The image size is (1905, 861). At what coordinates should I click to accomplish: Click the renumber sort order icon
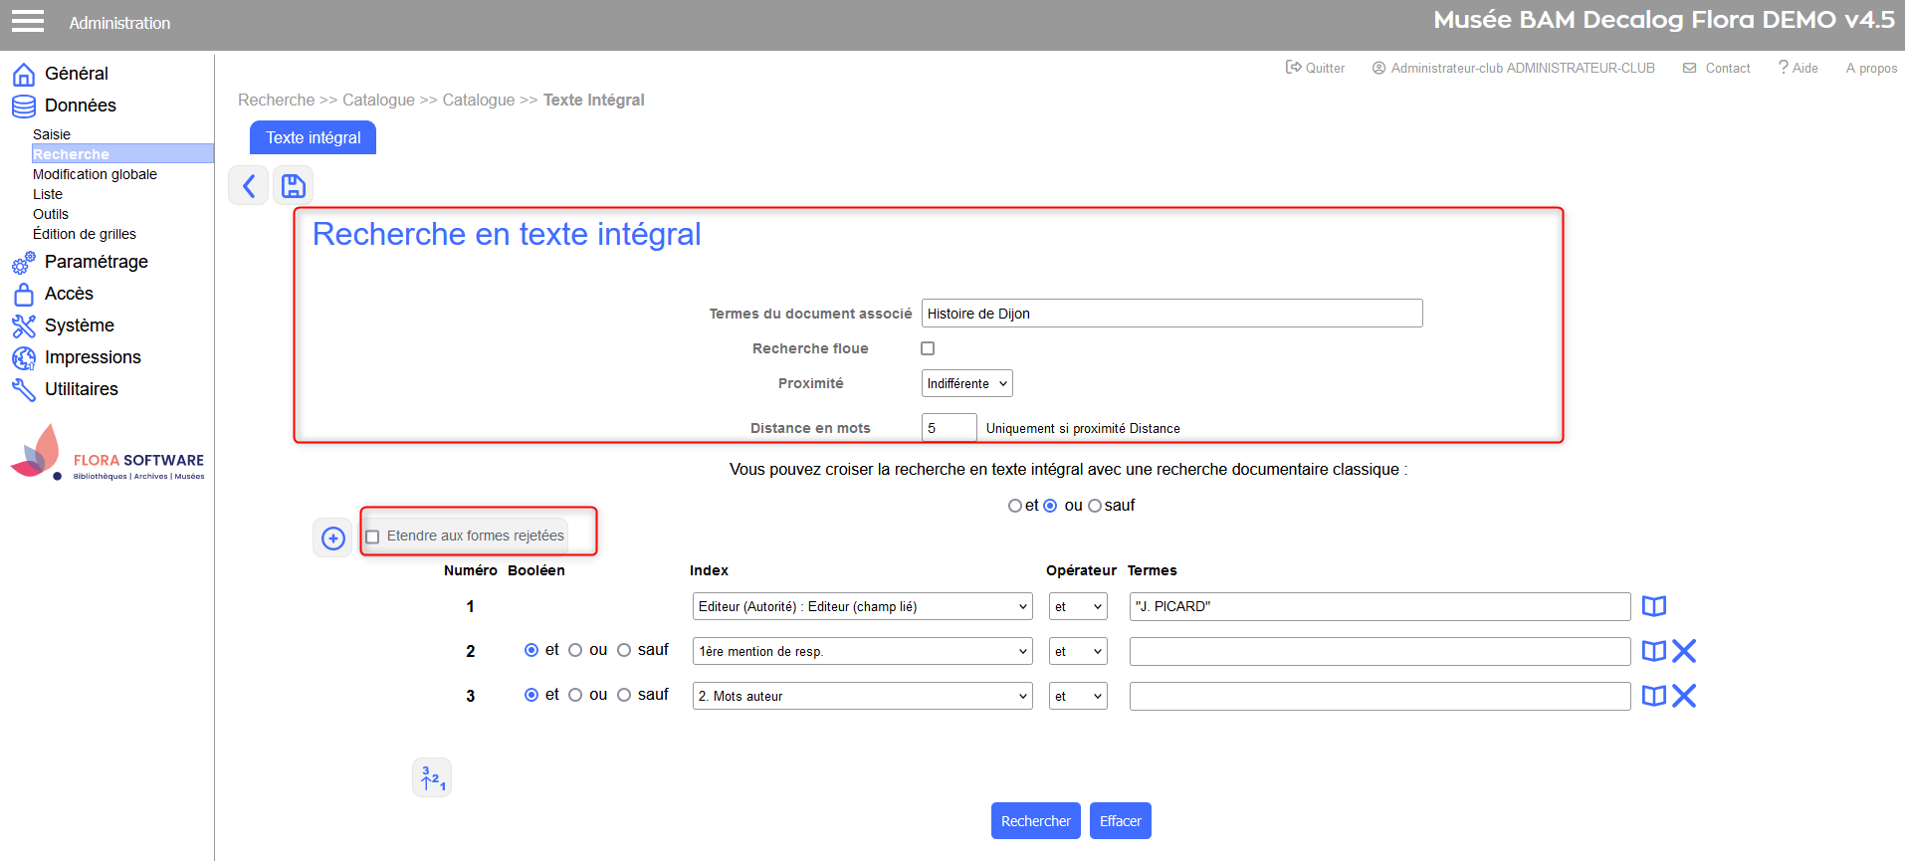432,777
